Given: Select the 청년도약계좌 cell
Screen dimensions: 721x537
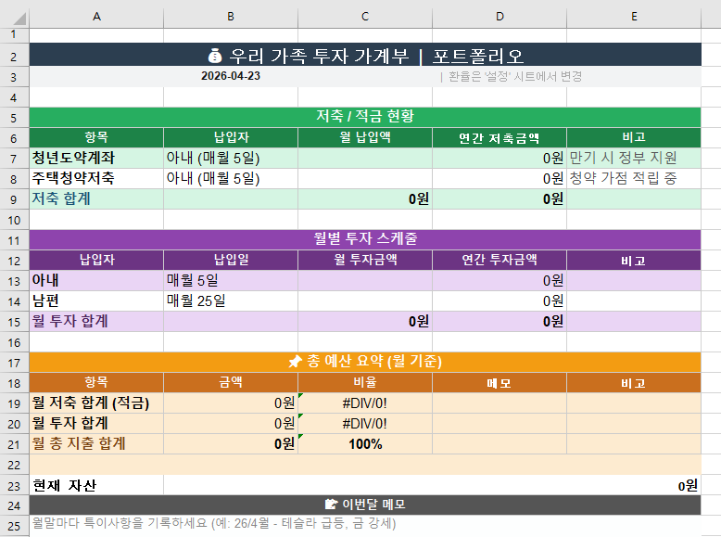Looking at the screenshot, I should tap(96, 159).
